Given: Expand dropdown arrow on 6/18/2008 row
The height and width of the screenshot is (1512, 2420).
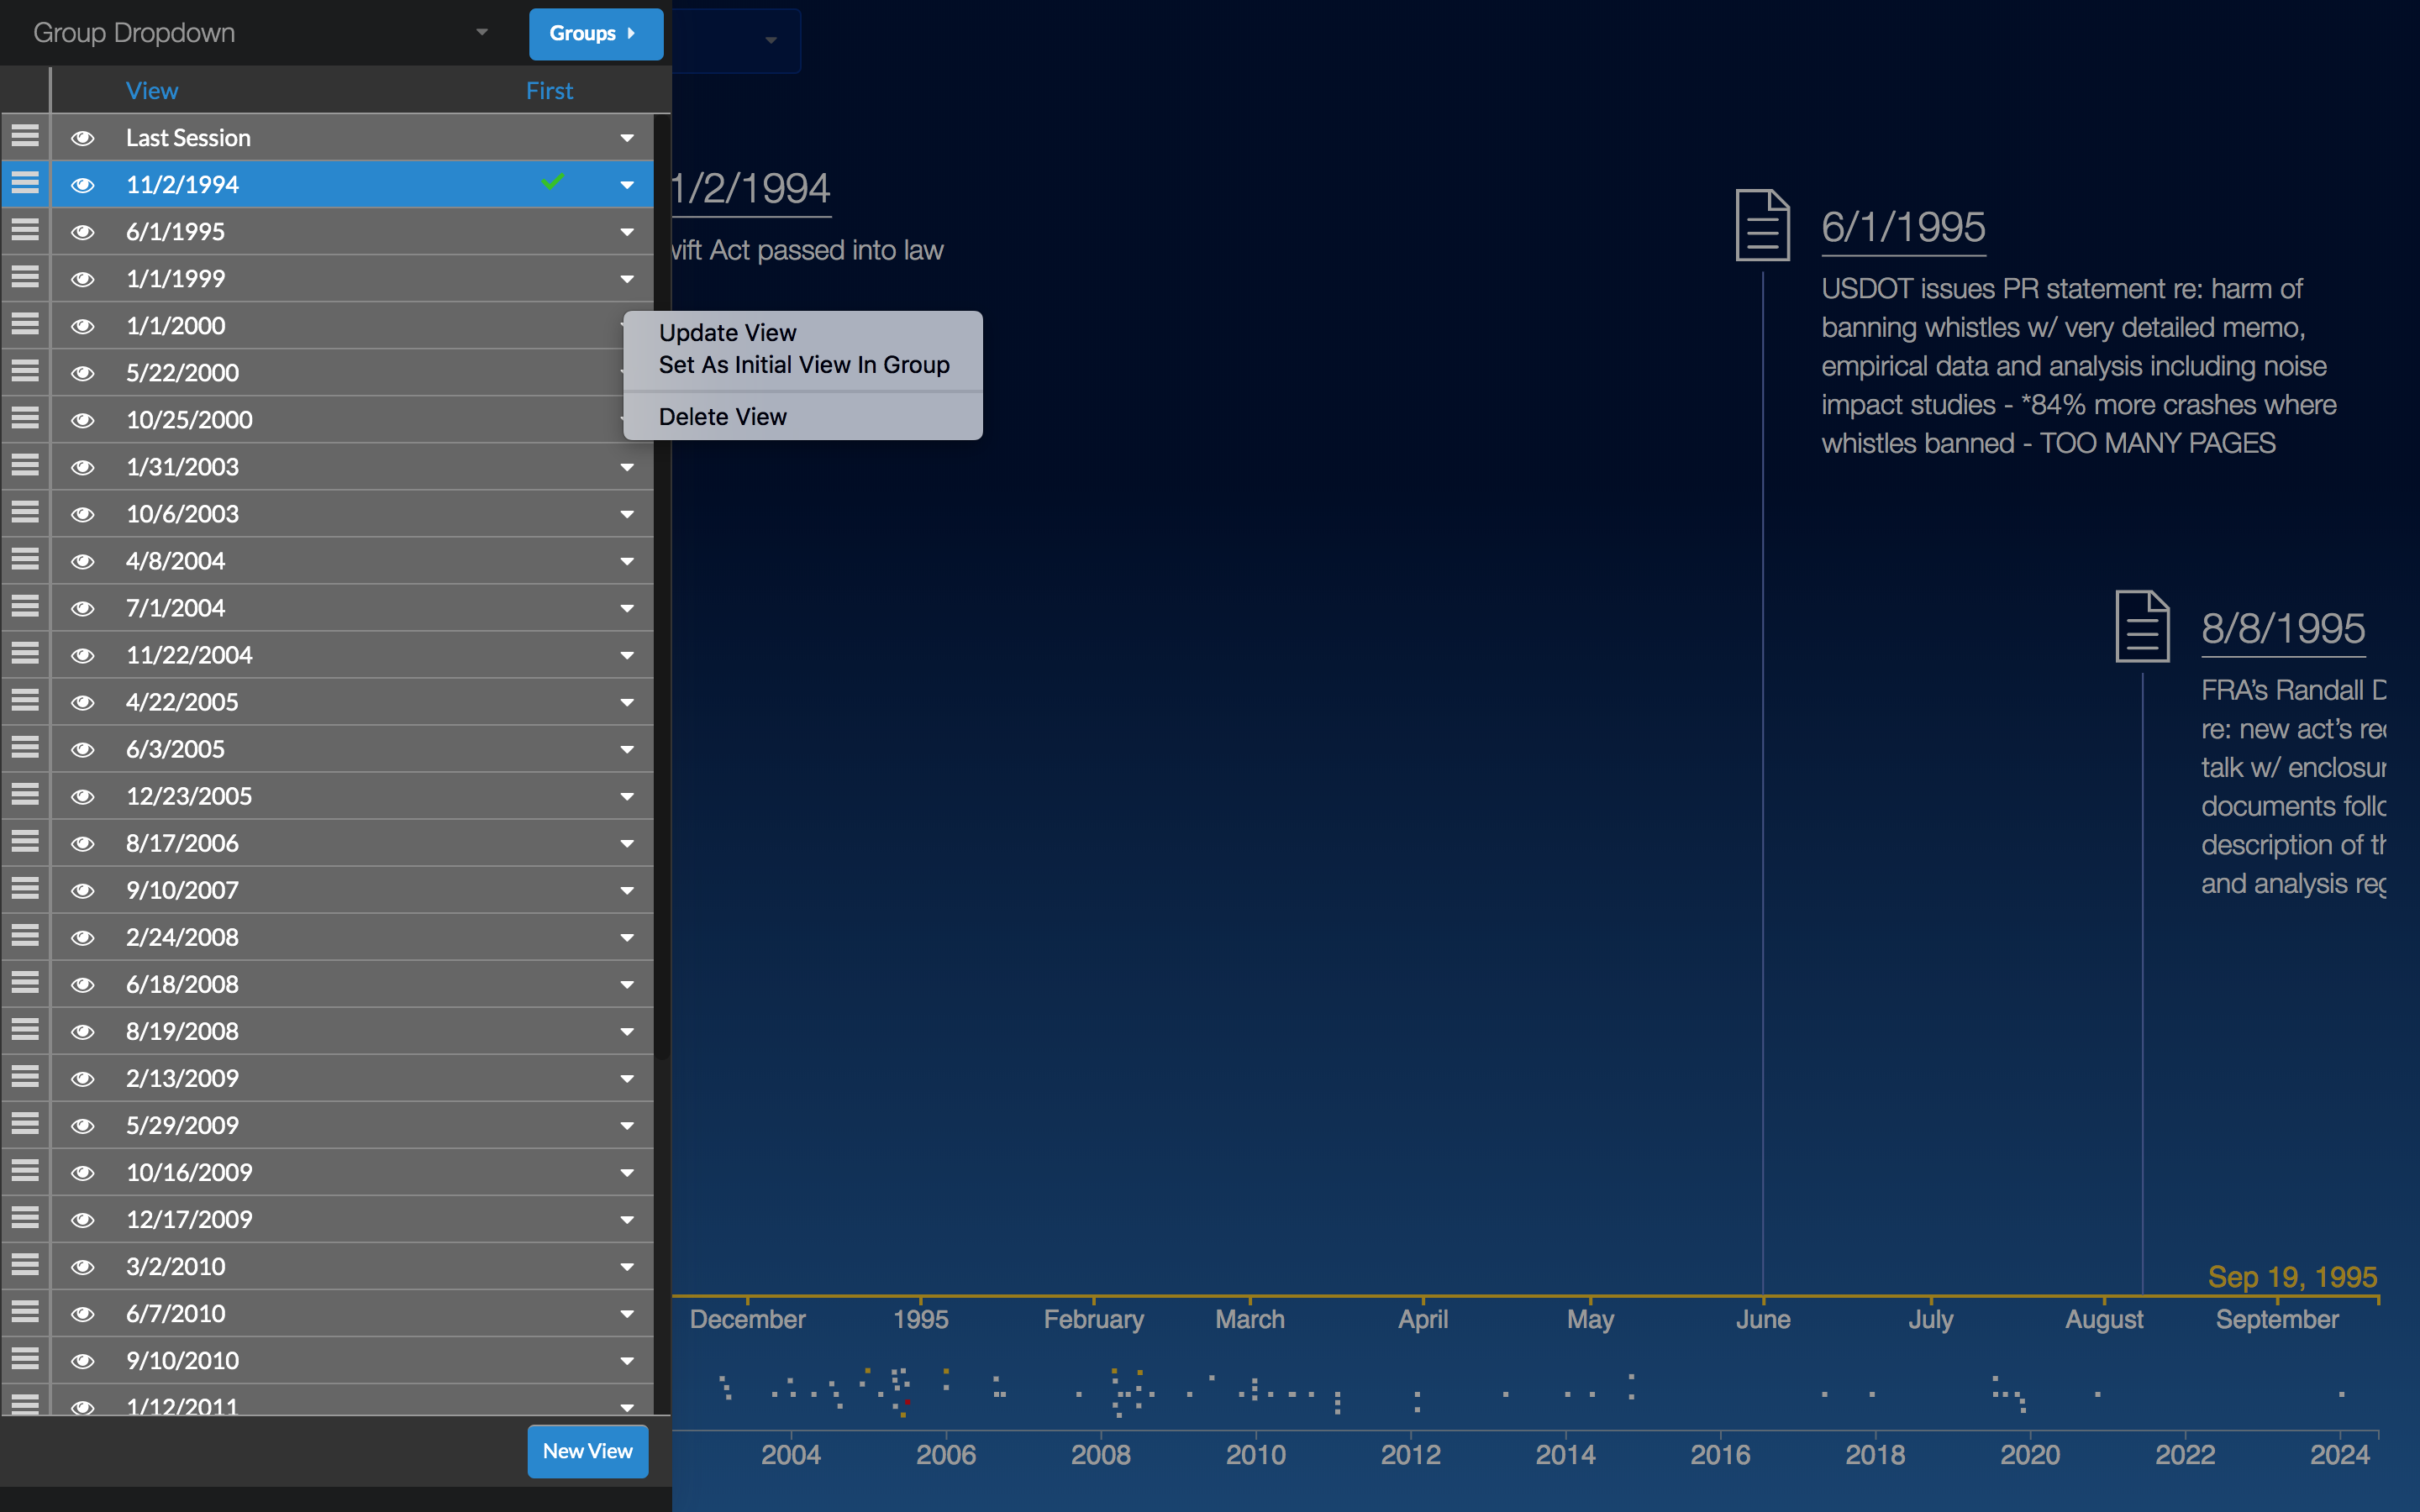Looking at the screenshot, I should coord(627,984).
